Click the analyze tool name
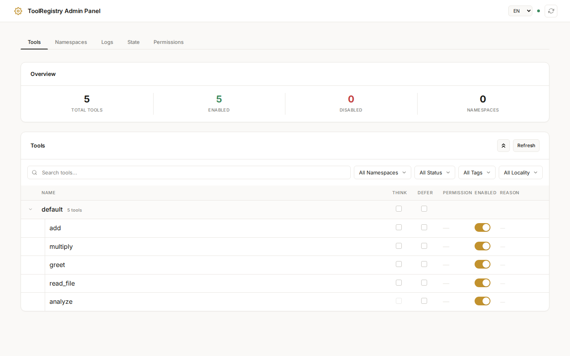 pyautogui.click(x=61, y=302)
